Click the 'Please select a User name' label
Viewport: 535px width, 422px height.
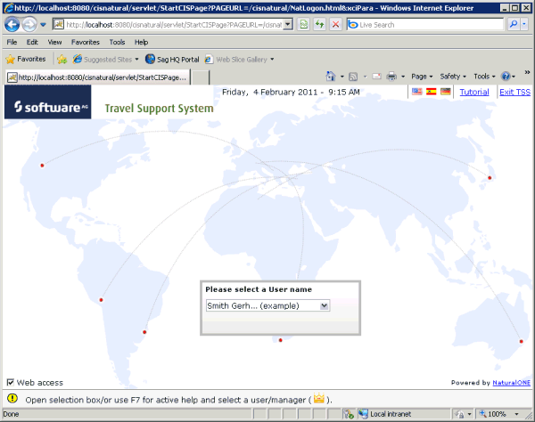(259, 289)
